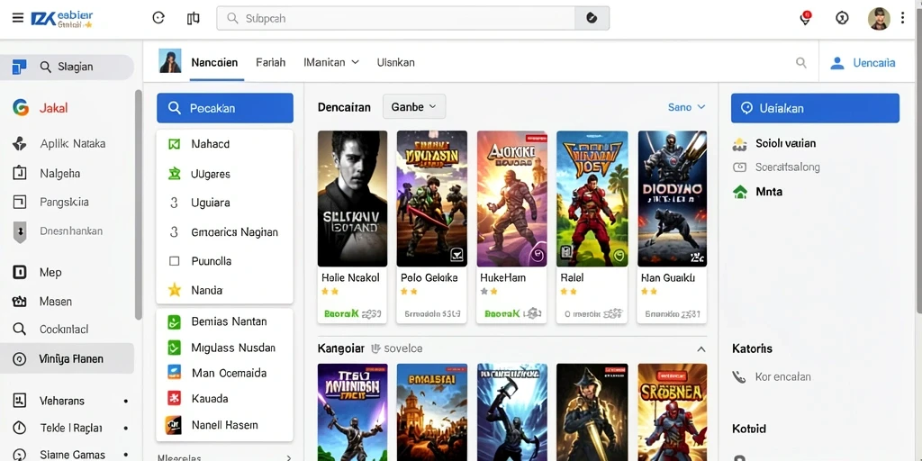The height and width of the screenshot is (461, 922).
Task: Select the home icon next to Mnta
Action: (x=740, y=192)
